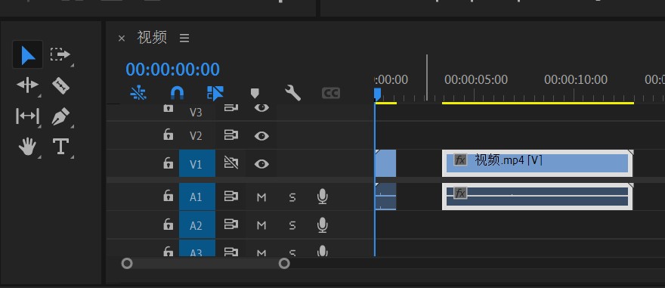Select the 视频.mp4 [V] video clip
The height and width of the screenshot is (288, 665).
pyautogui.click(x=537, y=163)
